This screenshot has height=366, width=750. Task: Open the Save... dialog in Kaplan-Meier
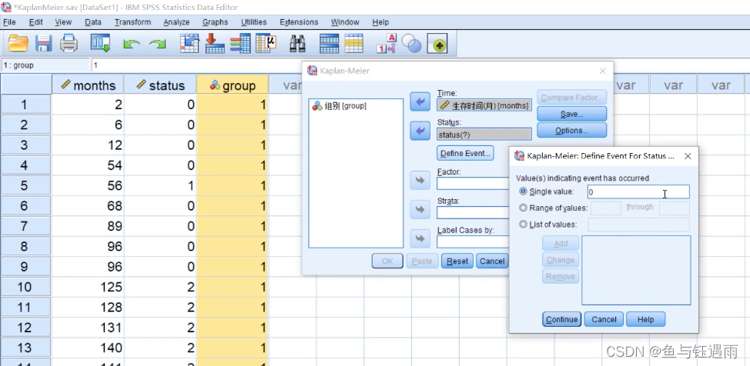pos(572,115)
